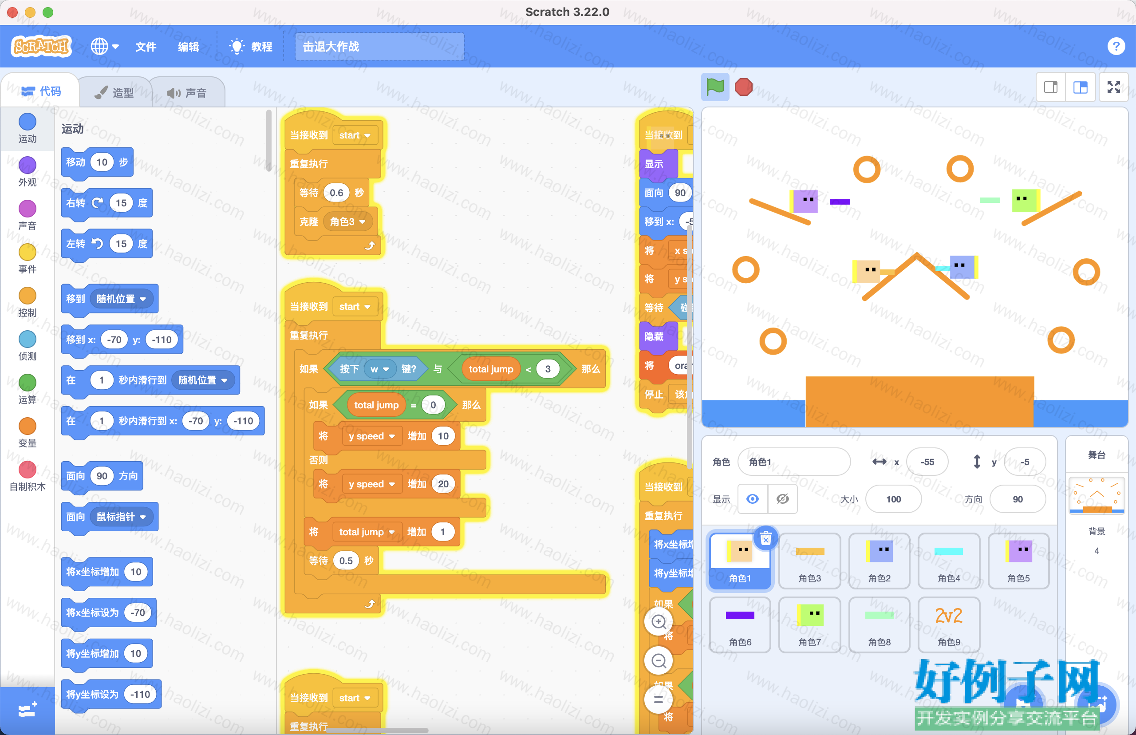
Task: Open tutorials via the lightbulb 教程
Action: (251, 46)
